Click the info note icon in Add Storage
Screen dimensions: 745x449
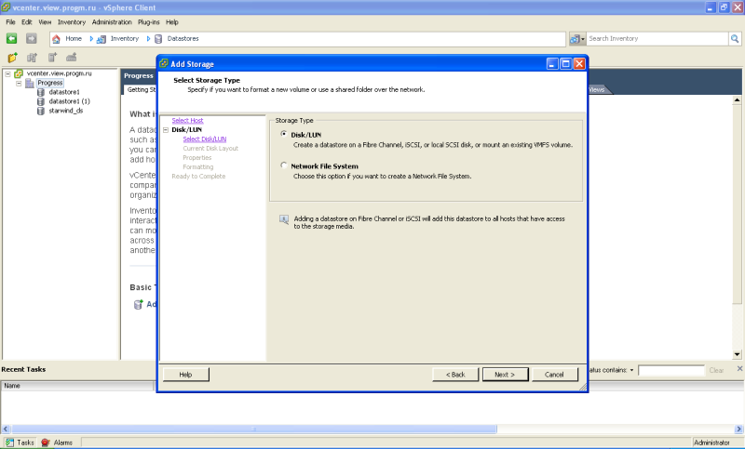click(284, 219)
